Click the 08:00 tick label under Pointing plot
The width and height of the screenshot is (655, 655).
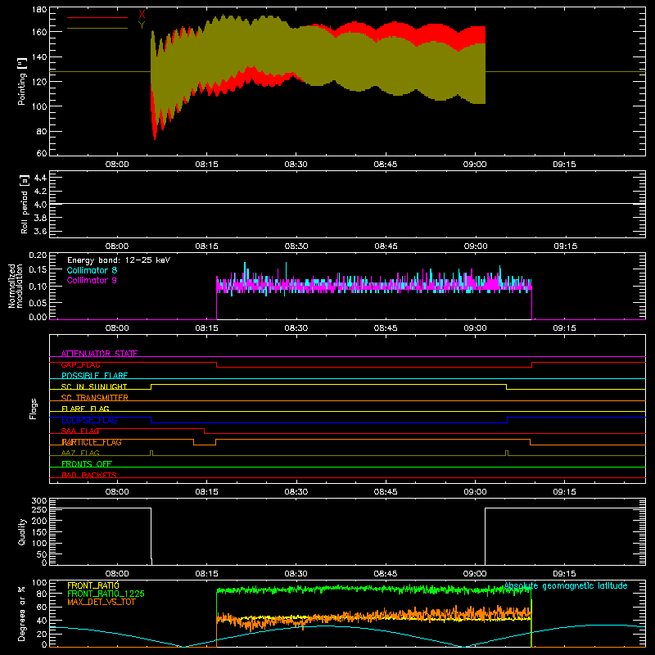tap(117, 165)
